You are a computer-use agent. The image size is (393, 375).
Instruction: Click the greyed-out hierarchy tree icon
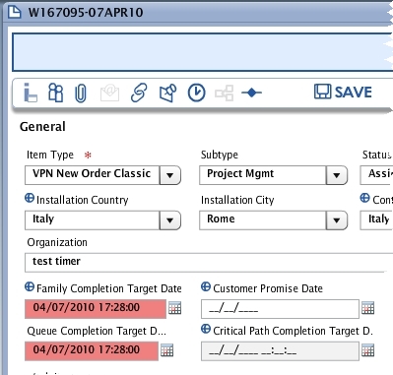point(225,94)
